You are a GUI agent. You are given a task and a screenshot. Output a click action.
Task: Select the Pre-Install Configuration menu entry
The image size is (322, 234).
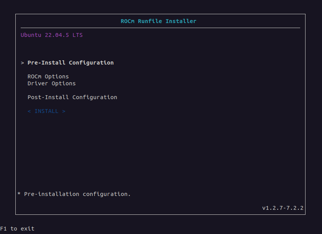point(71,63)
